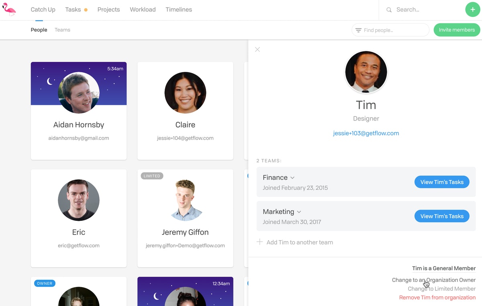The width and height of the screenshot is (482, 306).
Task: Open the Catch Up tab
Action: tap(43, 10)
